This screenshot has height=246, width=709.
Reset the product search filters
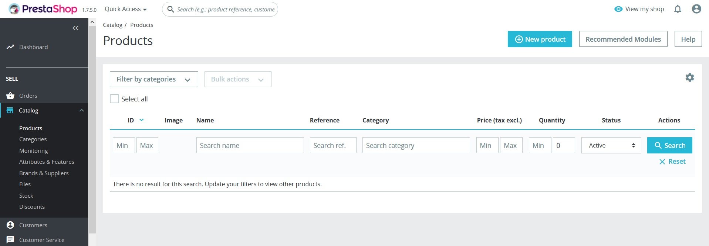(x=672, y=162)
